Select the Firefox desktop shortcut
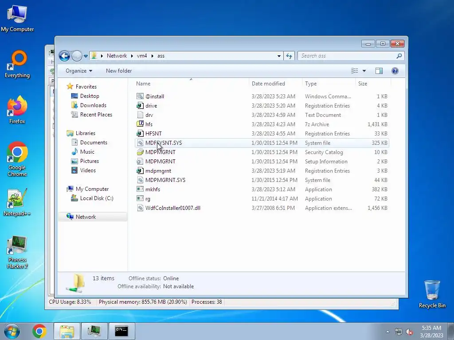 pos(17,110)
